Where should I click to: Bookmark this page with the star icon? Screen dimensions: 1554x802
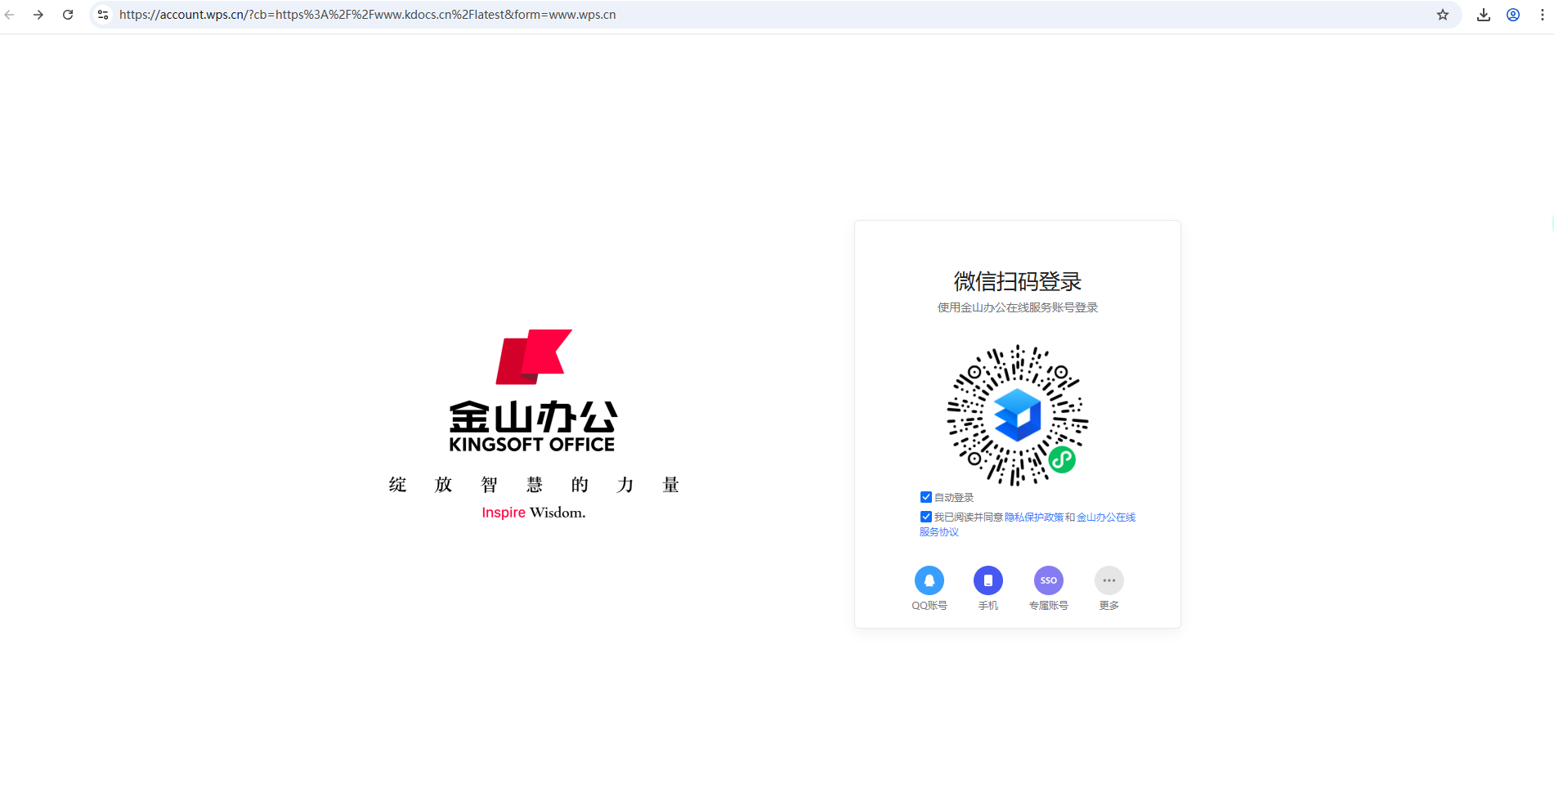(1443, 14)
